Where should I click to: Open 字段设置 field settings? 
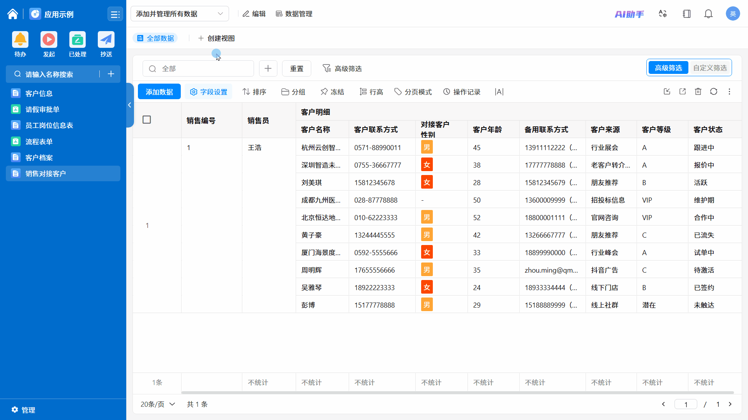pyautogui.click(x=208, y=92)
